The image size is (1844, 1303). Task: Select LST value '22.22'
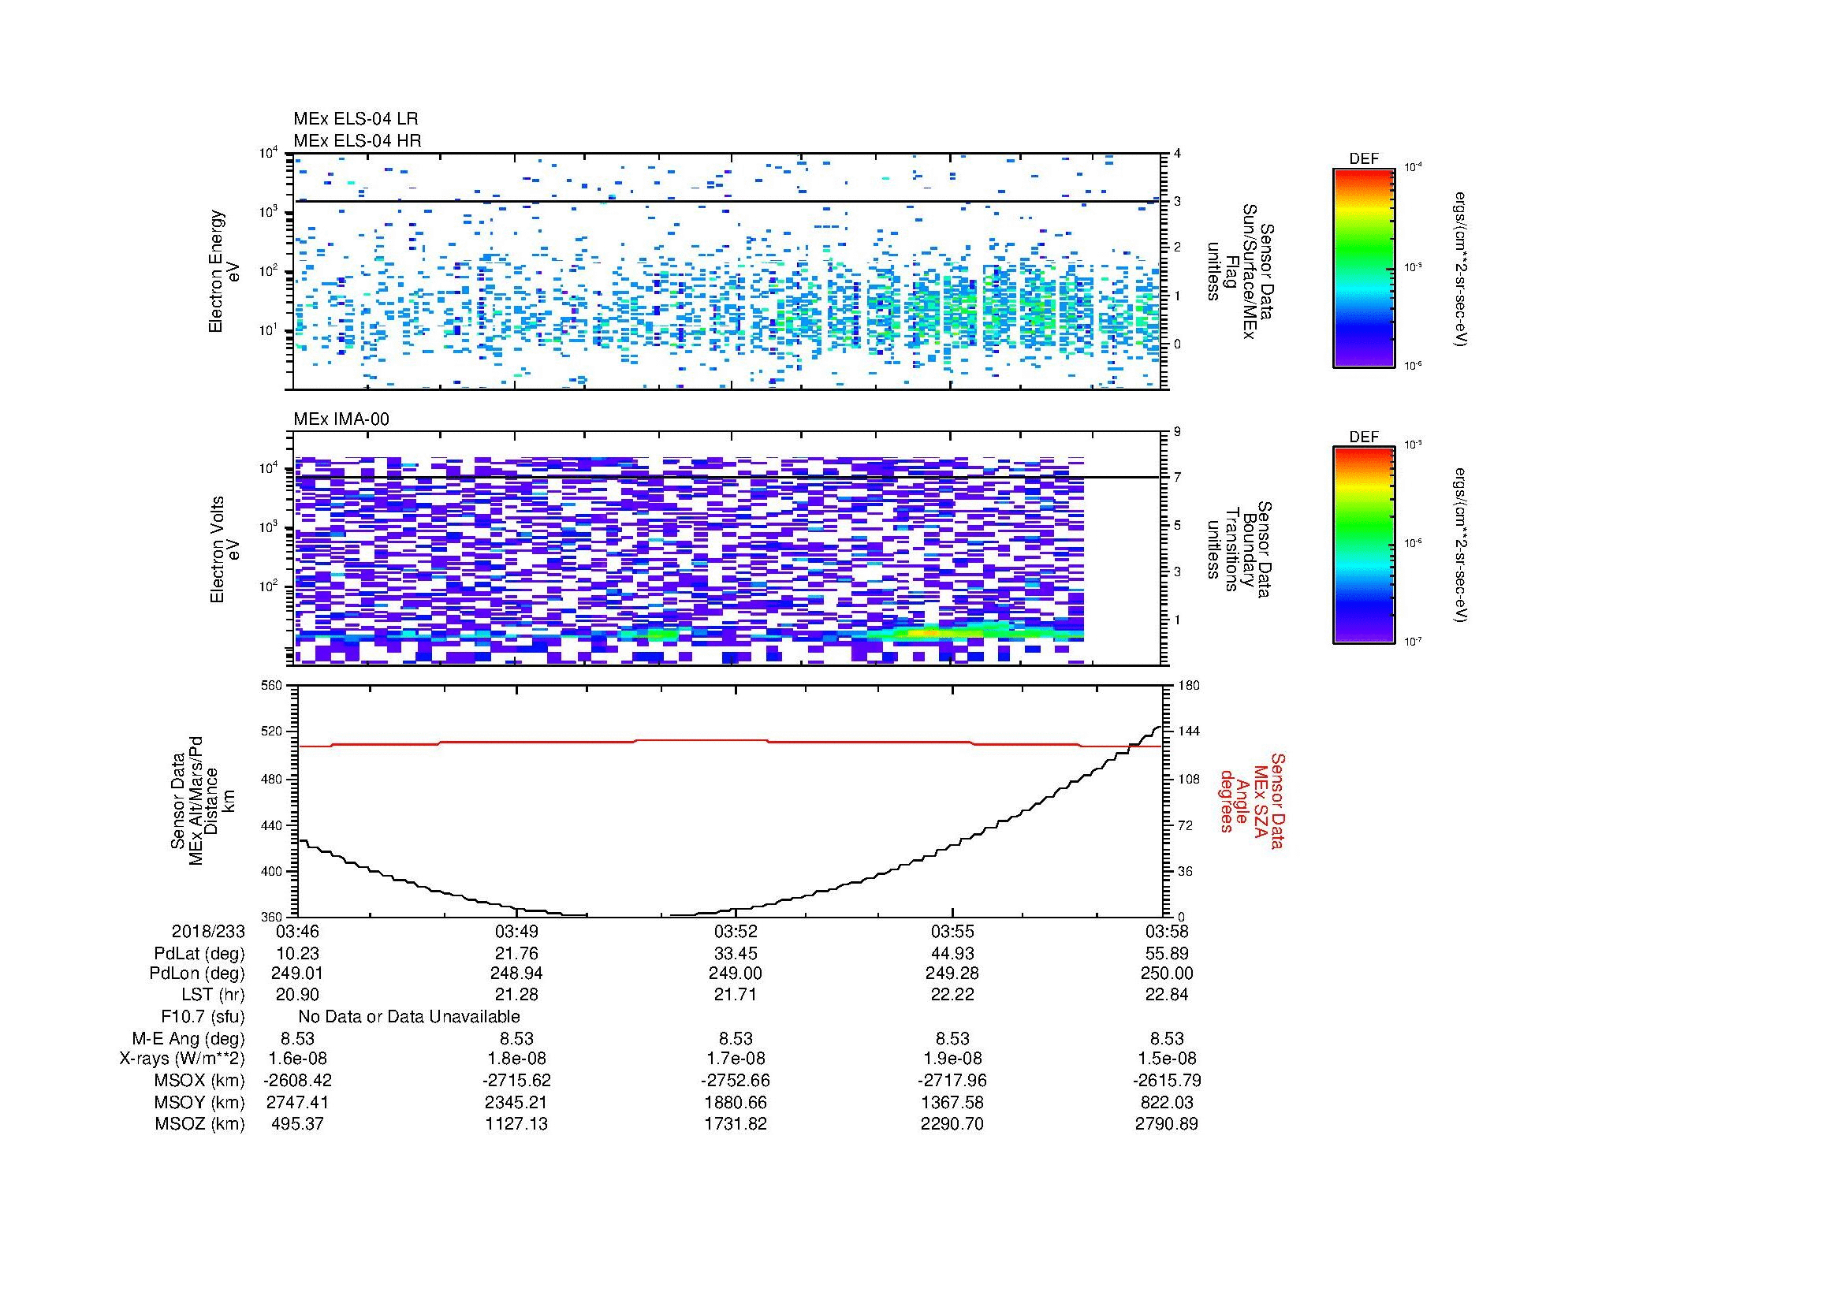[x=952, y=995]
